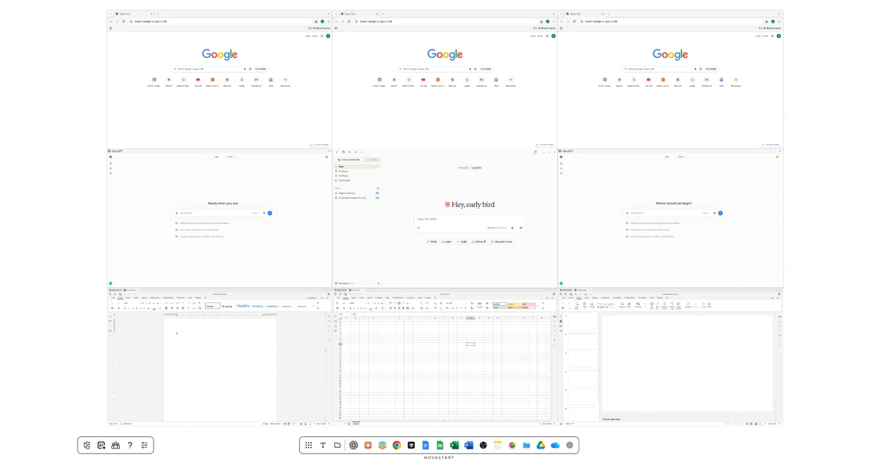Open the yellow notes app in the dock
This screenshot has width=878, height=461.
tap(498, 445)
